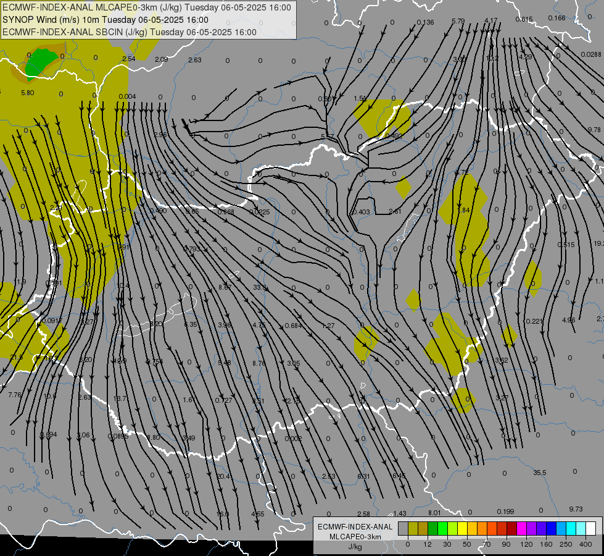Image resolution: width=604 pixels, height=556 pixels.
Task: Click the map value 0.002
Action: tap(293, 439)
